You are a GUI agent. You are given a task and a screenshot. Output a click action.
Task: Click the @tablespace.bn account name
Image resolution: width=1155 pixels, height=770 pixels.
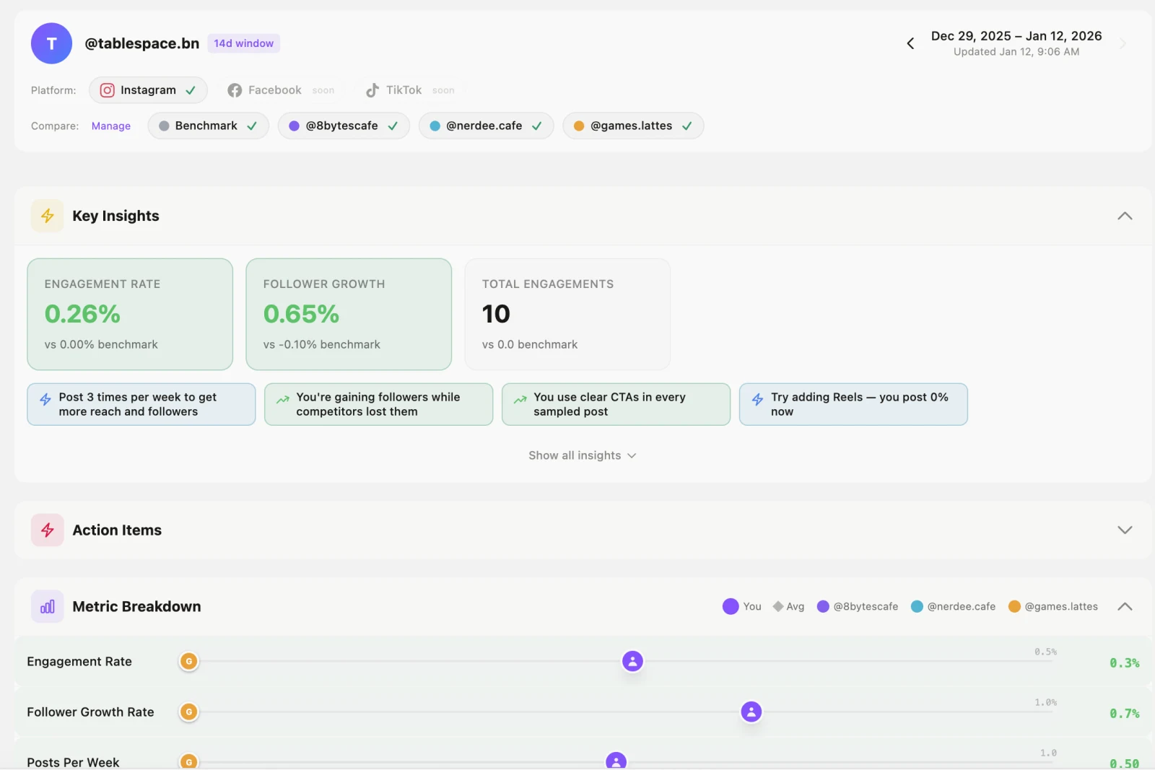coord(142,43)
